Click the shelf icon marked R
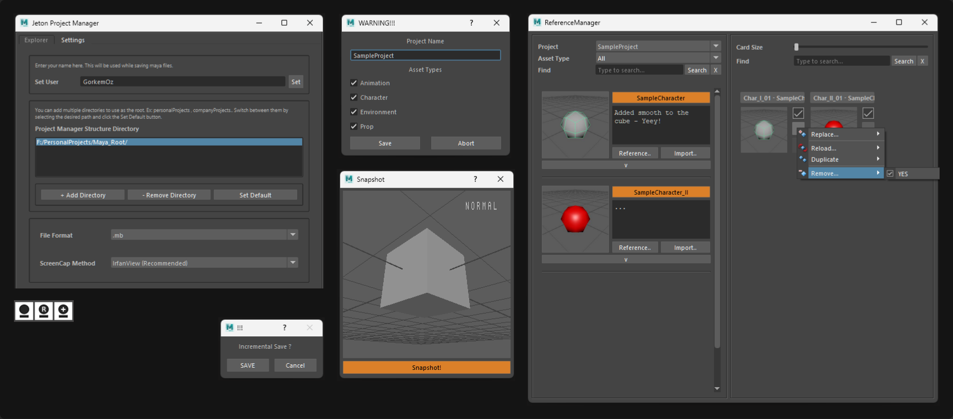 tap(44, 311)
